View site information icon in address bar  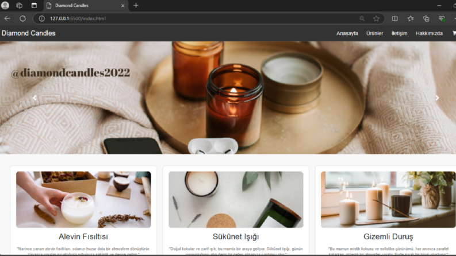tap(42, 18)
